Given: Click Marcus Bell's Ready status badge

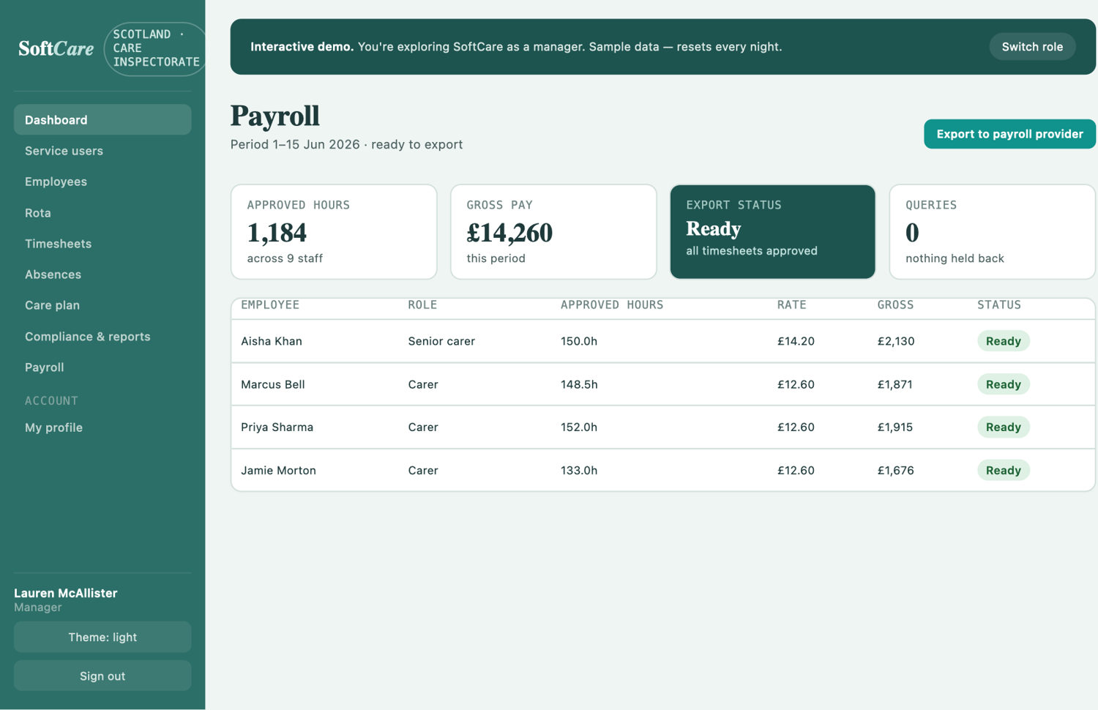Looking at the screenshot, I should tap(1004, 384).
